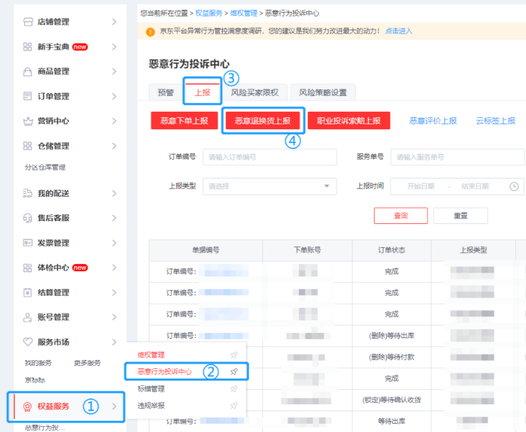The height and width of the screenshot is (432, 526).
Task: Click the red 查询 search button
Action: click(401, 215)
